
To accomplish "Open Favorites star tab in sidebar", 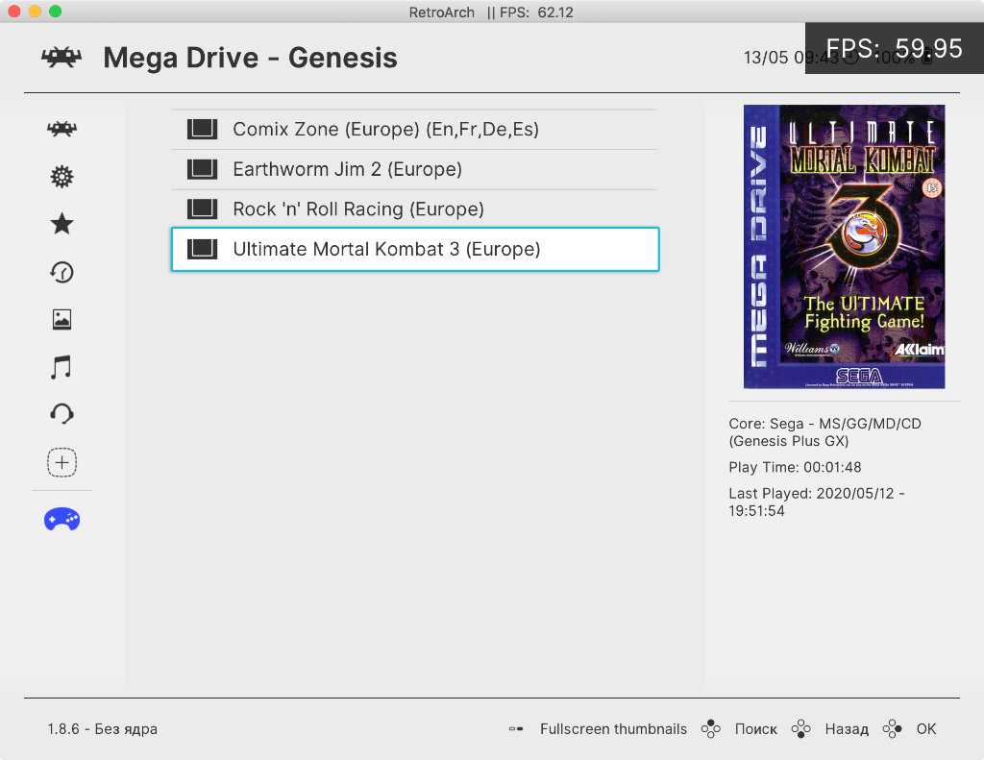I will 61,224.
